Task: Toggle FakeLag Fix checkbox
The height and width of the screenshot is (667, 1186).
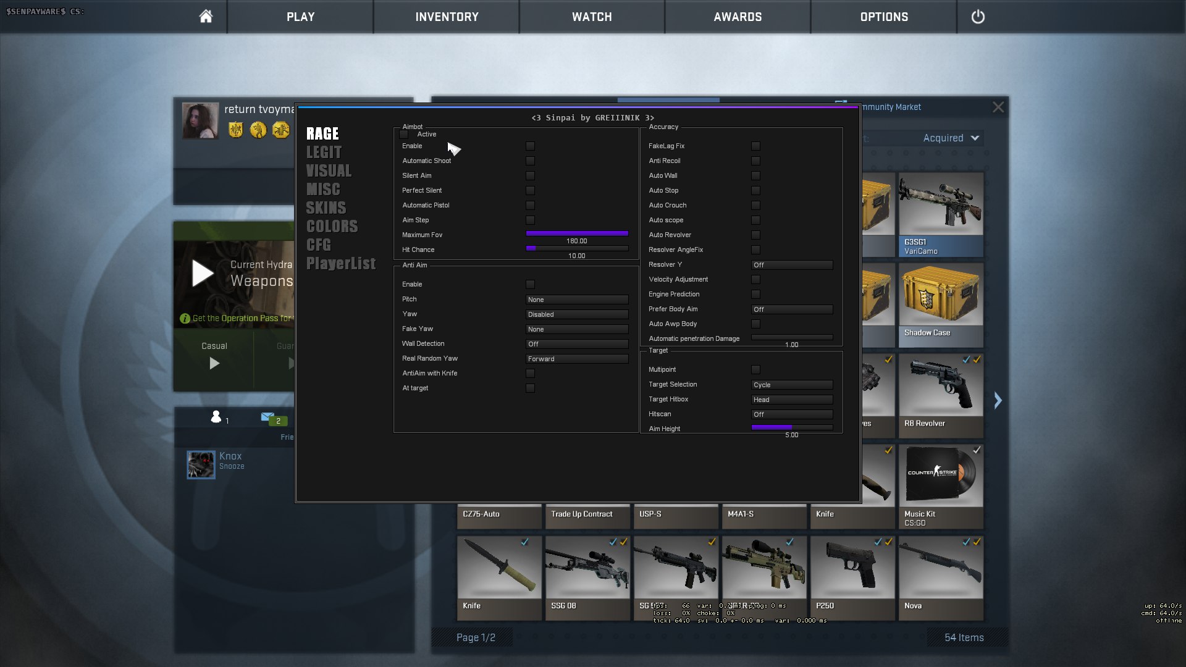Action: [755, 146]
